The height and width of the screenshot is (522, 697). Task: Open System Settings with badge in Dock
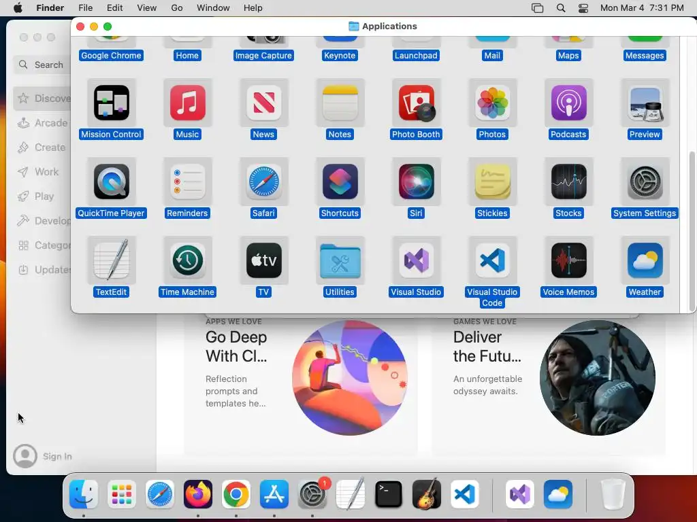[312, 494]
